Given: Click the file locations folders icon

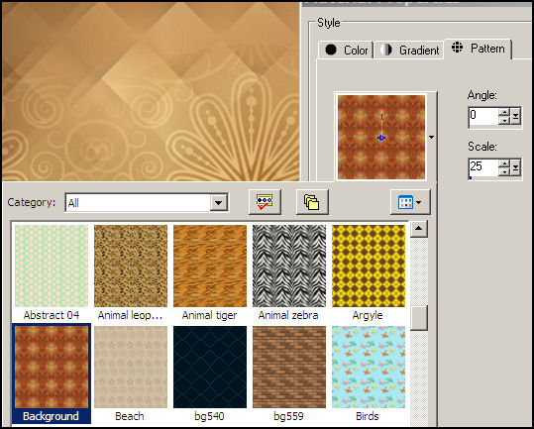Looking at the screenshot, I should pyautogui.click(x=312, y=202).
